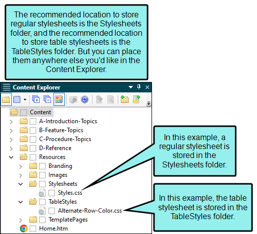Image resolution: width=257 pixels, height=234 pixels.
Task: Click the New Folder icon with green plus
Action: pos(125,99)
